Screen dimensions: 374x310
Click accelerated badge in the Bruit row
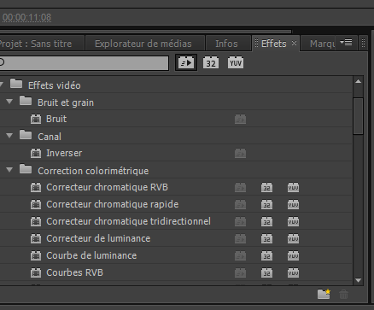pos(241,119)
